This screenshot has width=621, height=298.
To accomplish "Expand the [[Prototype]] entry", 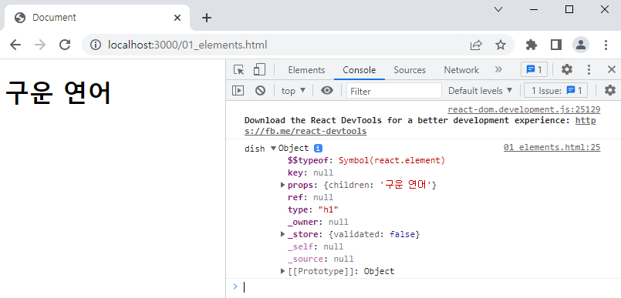I will [283, 271].
